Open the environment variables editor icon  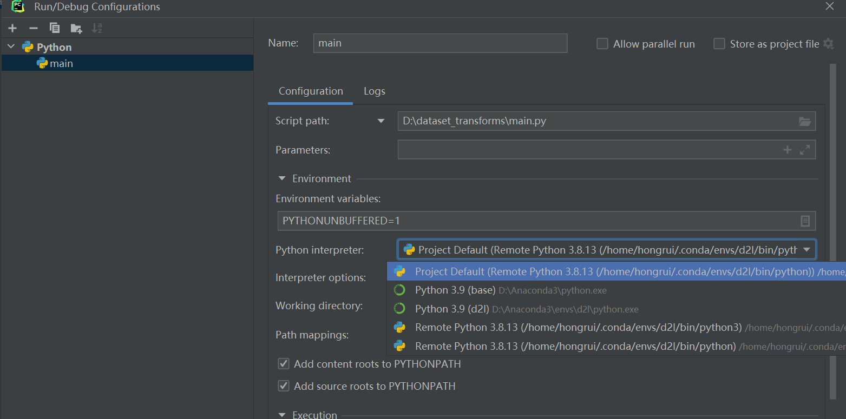(805, 221)
